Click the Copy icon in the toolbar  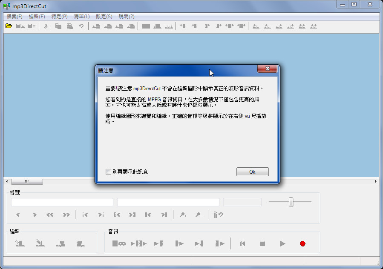click(58, 26)
